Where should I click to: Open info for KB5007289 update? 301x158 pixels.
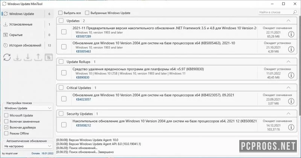pos(291,34)
